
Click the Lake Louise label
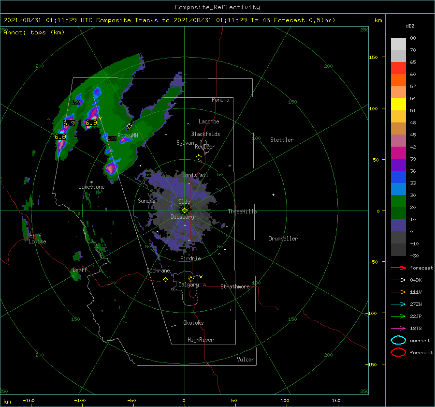(37, 238)
